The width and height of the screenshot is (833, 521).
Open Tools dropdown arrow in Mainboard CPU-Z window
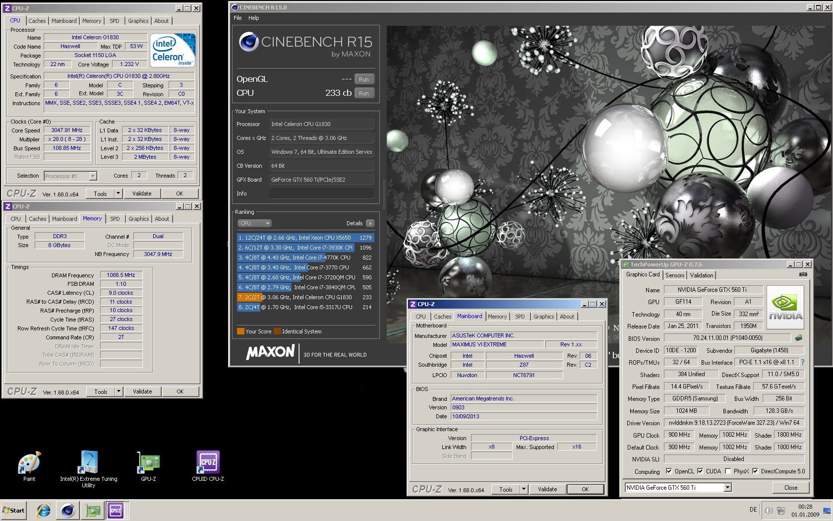coord(524,489)
